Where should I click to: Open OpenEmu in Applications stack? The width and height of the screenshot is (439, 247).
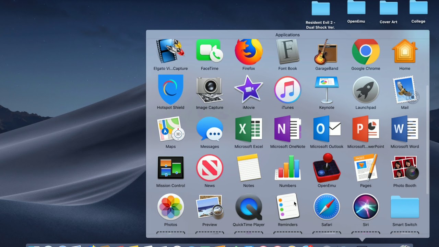[x=327, y=168]
